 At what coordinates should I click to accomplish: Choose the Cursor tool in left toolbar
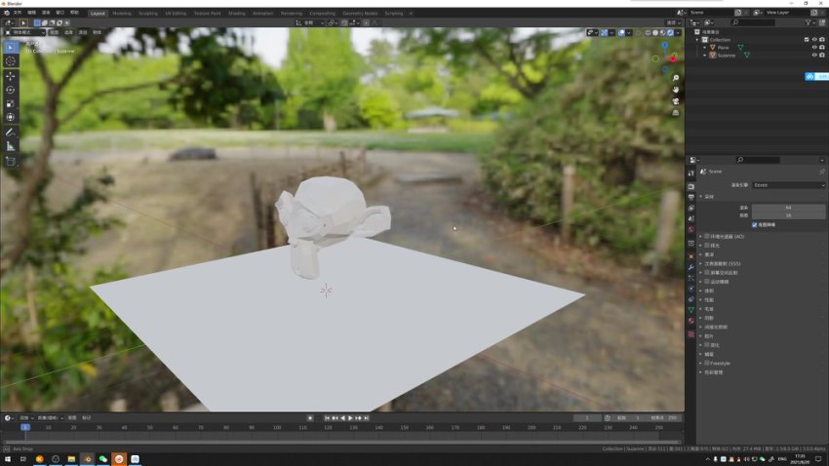click(11, 60)
